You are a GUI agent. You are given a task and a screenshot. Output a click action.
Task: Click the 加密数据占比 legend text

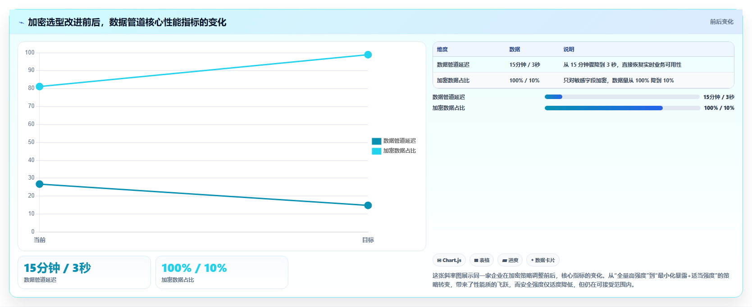tap(400, 151)
